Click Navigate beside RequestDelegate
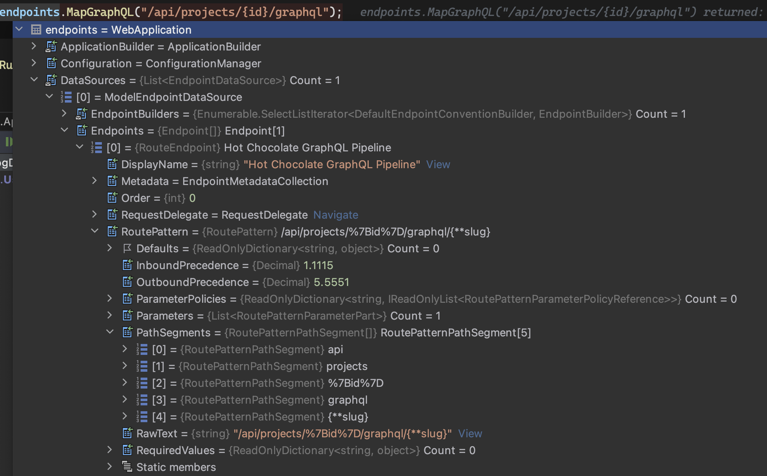The height and width of the screenshot is (476, 767). [336, 214]
